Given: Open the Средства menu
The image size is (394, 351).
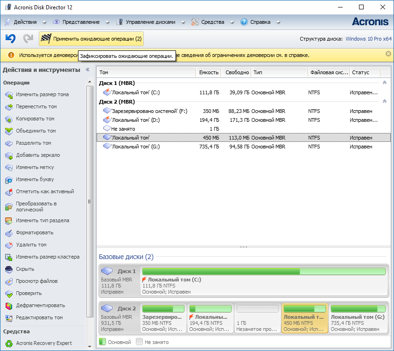Looking at the screenshot, I should pyautogui.click(x=212, y=22).
